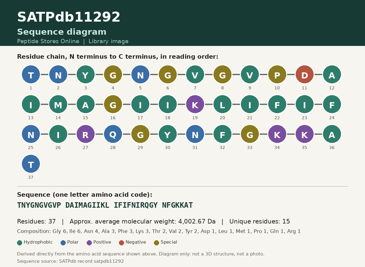The width and height of the screenshot is (365, 267).
Task: Click the red D circle at residue 11
Action: coord(304,75)
